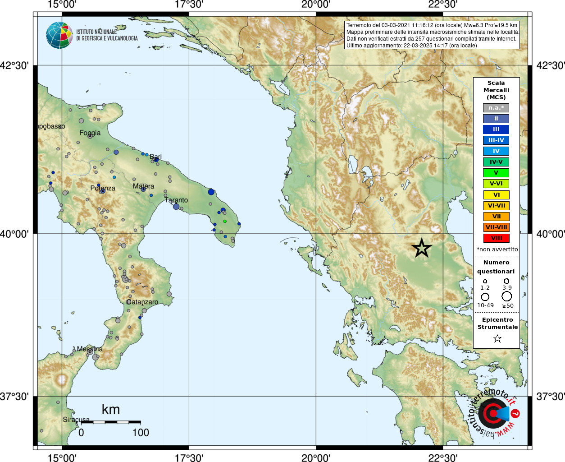This screenshot has width=565, height=462.
Task: Click the yellow VI intensity legend swatch
Action: click(496, 195)
